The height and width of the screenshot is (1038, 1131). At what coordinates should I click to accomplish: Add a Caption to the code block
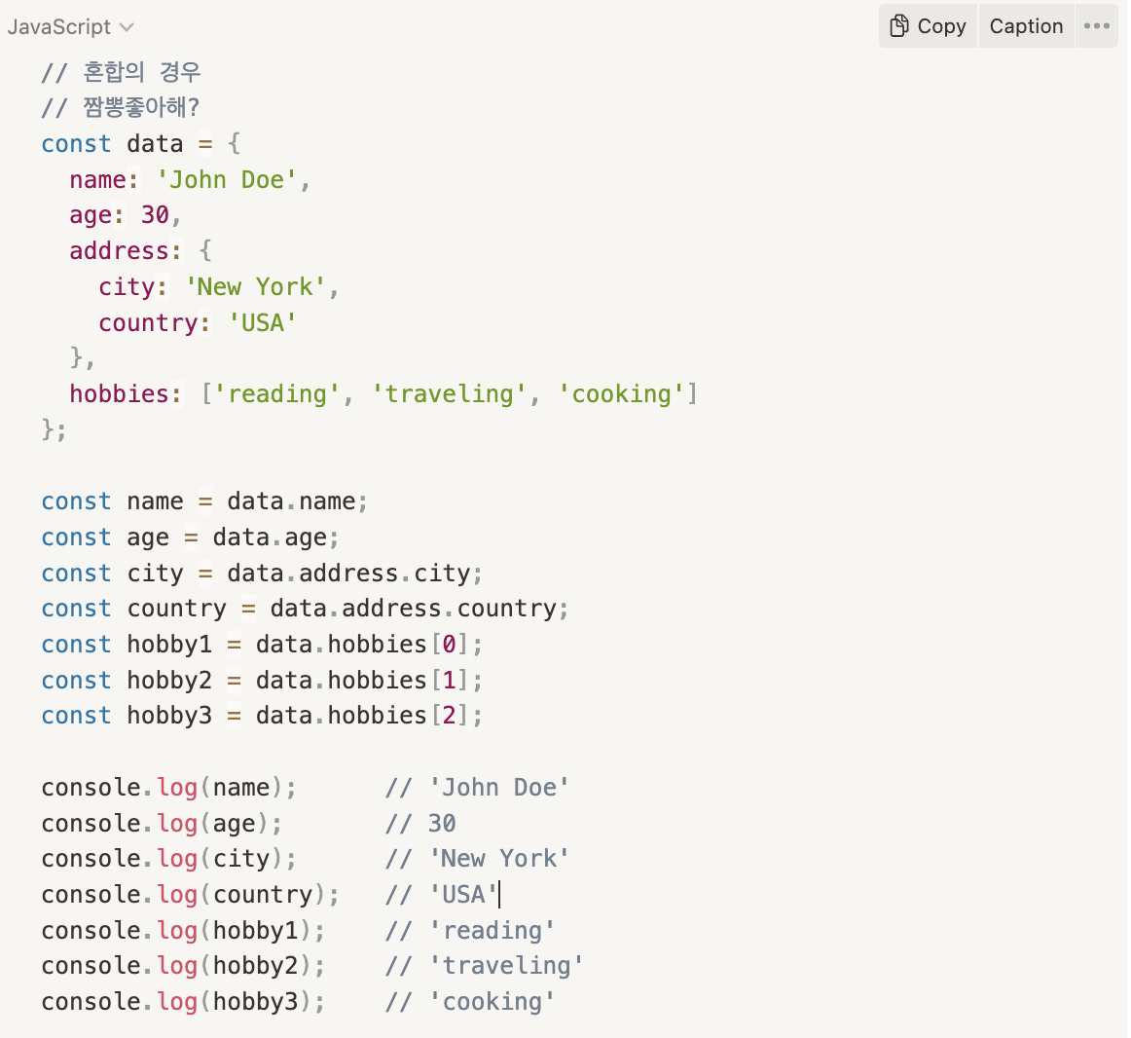(x=1026, y=26)
